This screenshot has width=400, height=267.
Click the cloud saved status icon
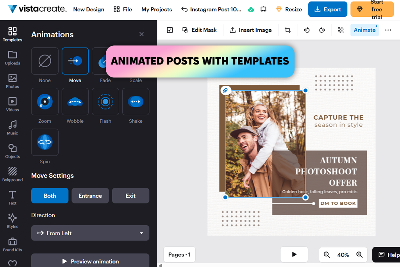(251, 9)
